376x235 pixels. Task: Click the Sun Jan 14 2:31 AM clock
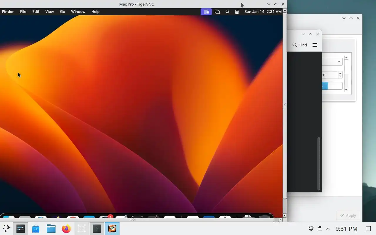263,11
